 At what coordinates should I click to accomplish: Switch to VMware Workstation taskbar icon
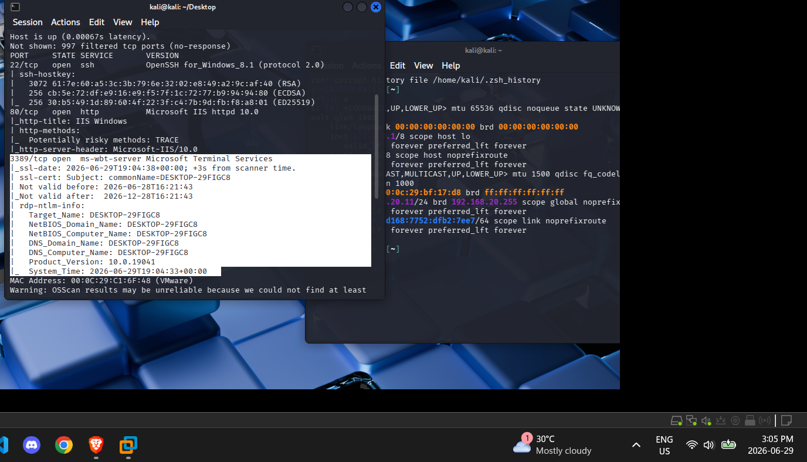coord(128,445)
